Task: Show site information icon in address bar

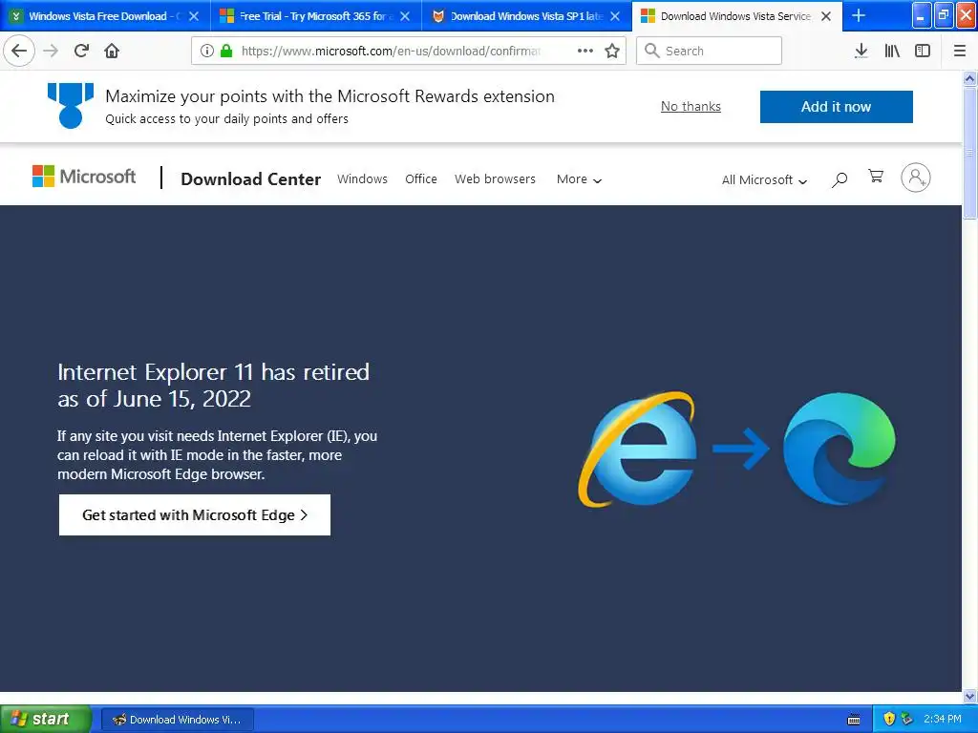Action: click(207, 51)
